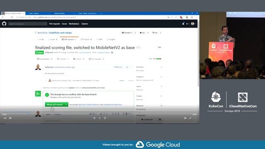
Task: Go to Marketplace in the header
Action: pos(74,24)
